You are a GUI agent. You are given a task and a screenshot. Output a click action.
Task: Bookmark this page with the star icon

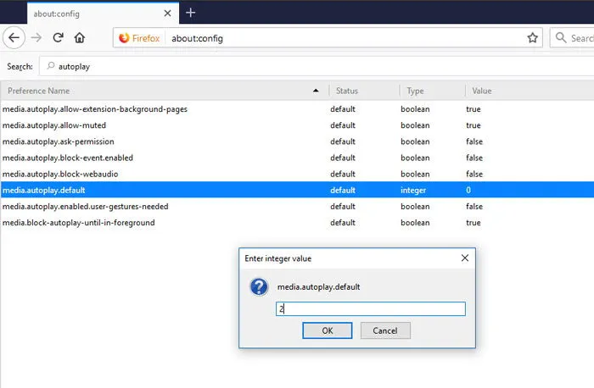coord(533,38)
